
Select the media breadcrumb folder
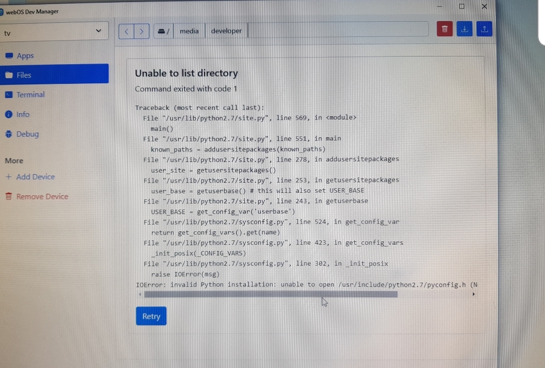click(189, 31)
